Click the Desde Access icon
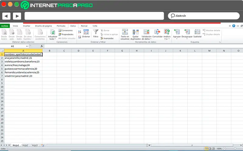The height and width of the screenshot is (151, 243). pyautogui.click(x=4, y=34)
